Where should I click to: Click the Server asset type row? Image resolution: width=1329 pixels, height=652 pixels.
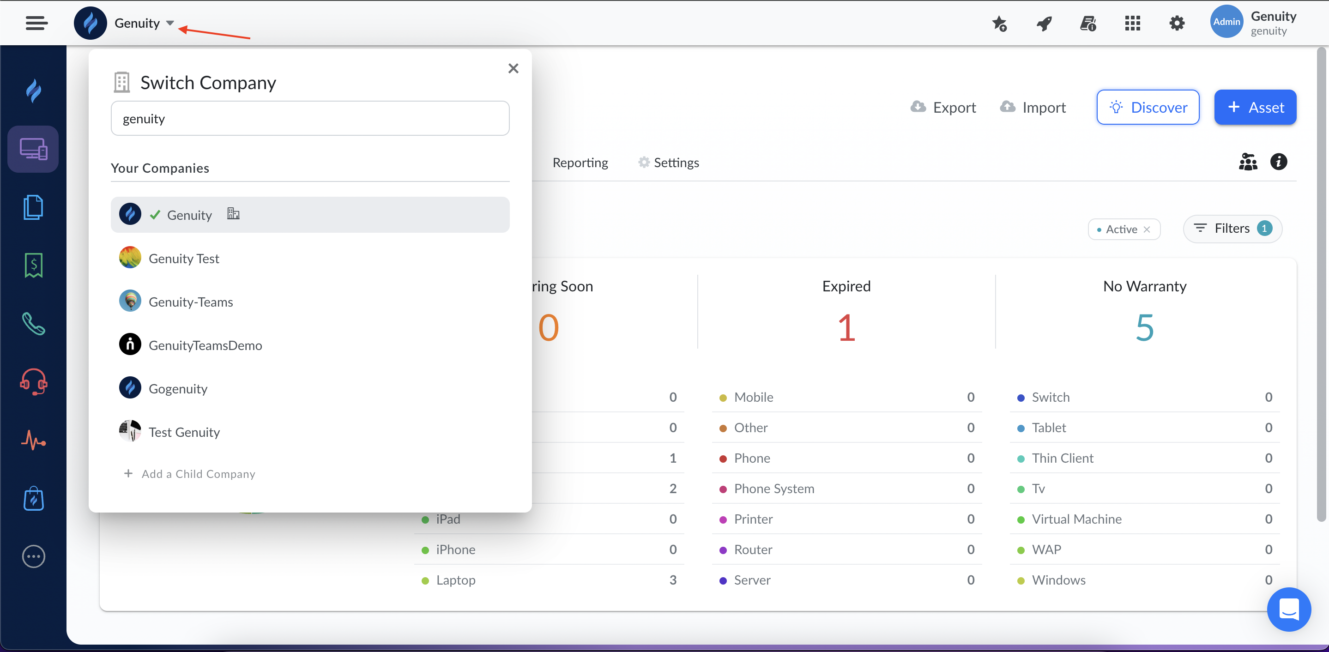point(846,580)
